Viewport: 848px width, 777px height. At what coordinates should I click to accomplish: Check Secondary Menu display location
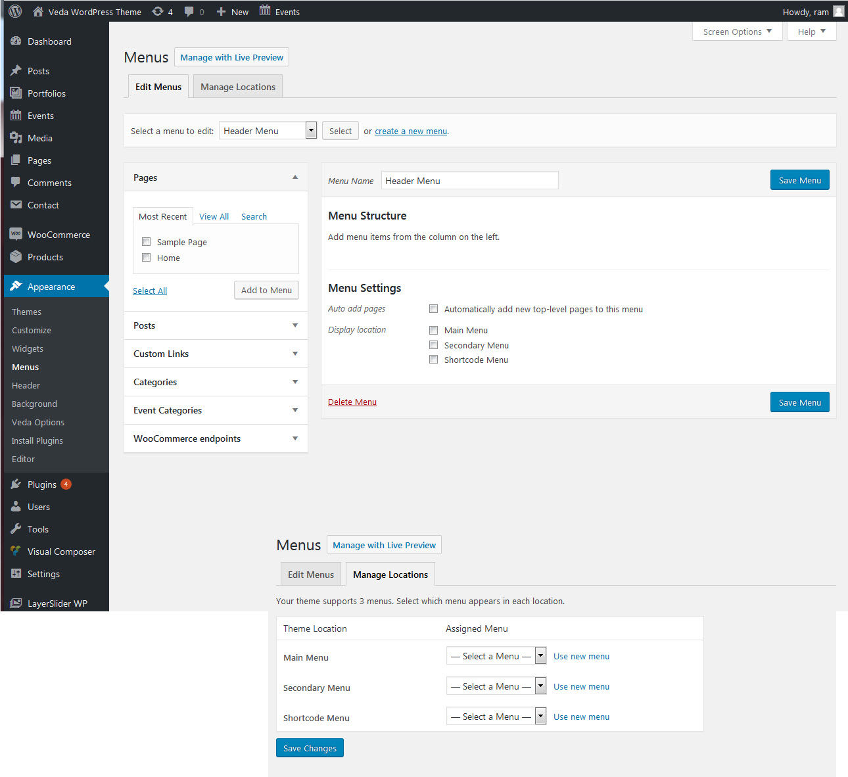434,344
